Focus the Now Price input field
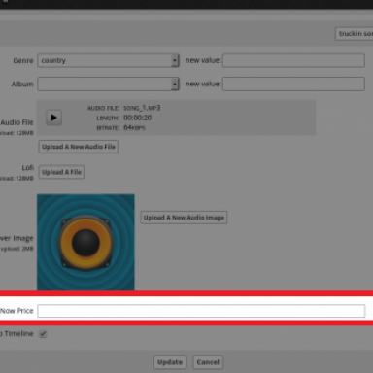Screen dimensions: 373x373 click(201, 311)
